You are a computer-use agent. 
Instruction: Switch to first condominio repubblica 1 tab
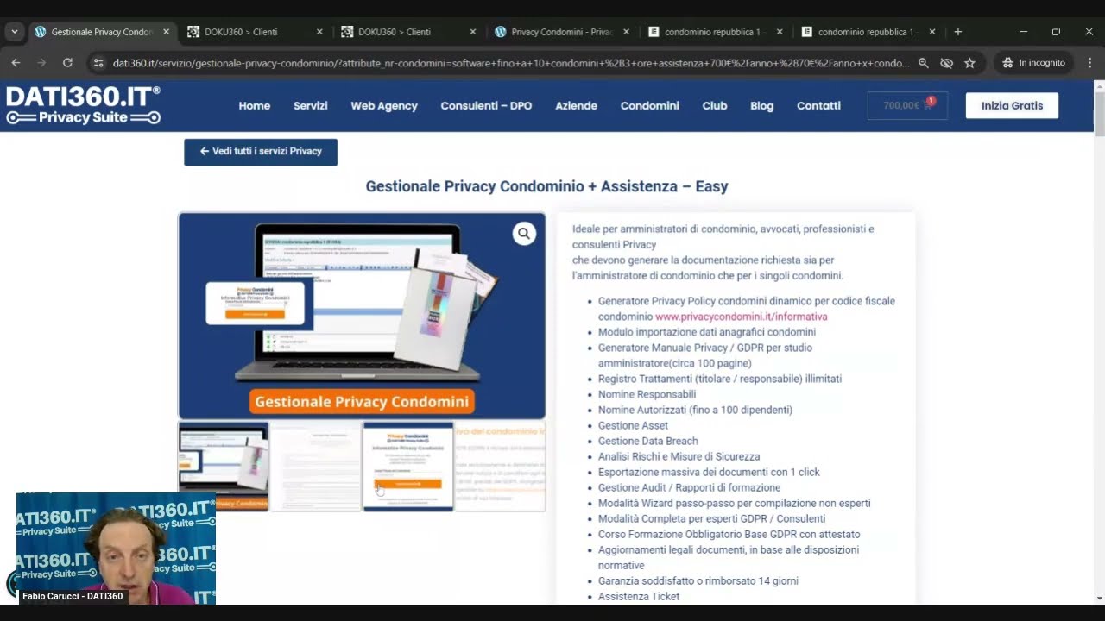(713, 32)
